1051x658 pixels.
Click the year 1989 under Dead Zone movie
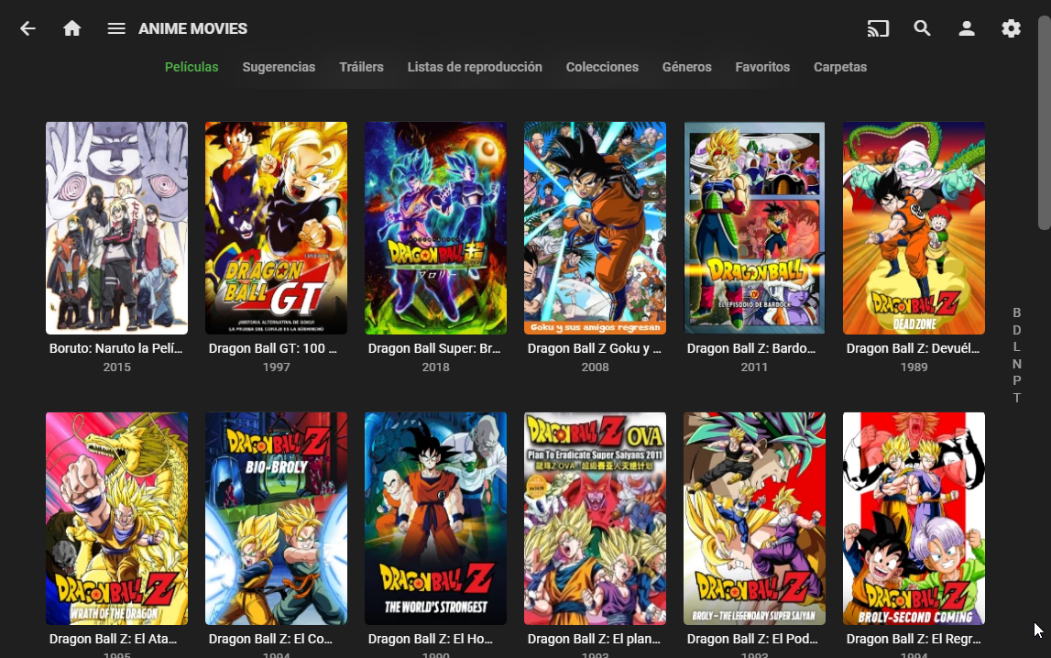[914, 367]
